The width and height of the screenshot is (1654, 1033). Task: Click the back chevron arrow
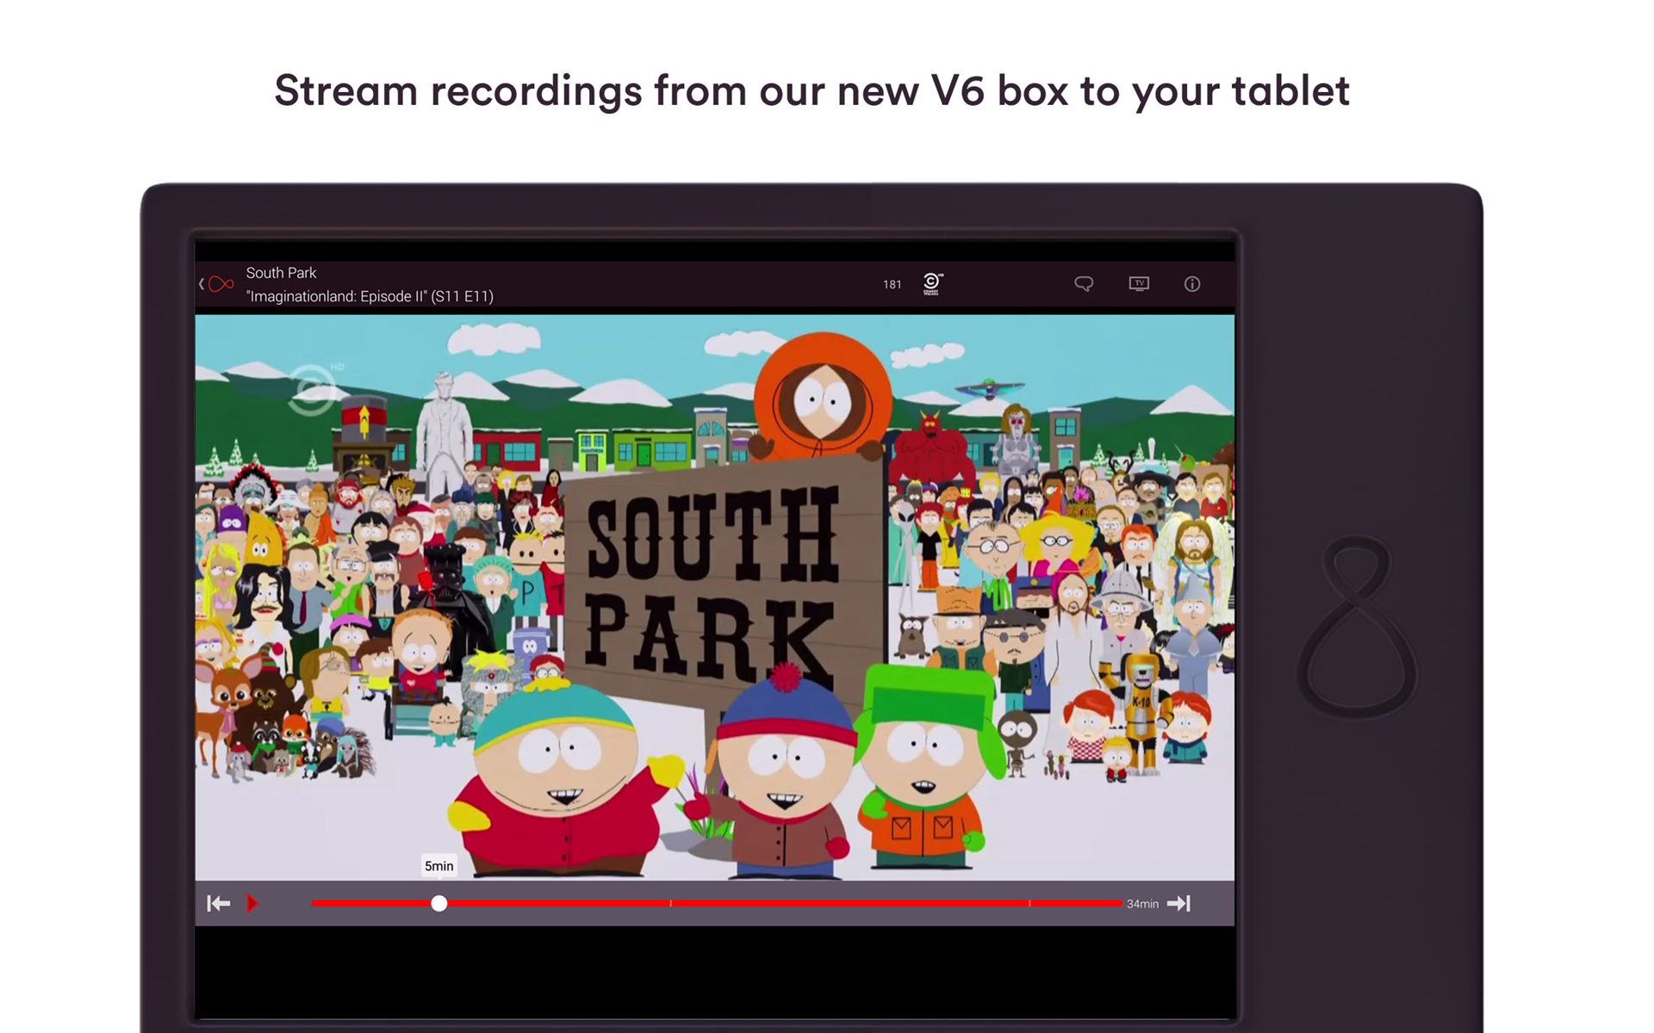point(202,284)
